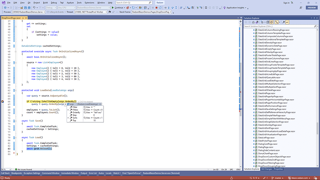Click the Continue debugging button

point(117,8)
